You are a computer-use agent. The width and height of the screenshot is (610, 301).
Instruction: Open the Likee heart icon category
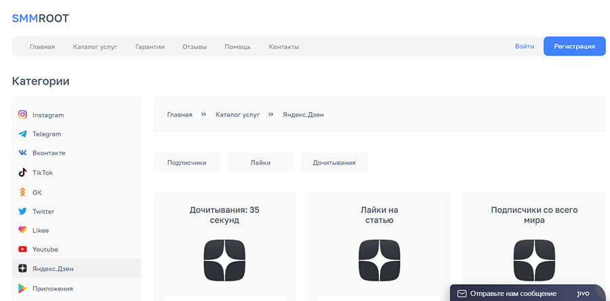(x=22, y=230)
